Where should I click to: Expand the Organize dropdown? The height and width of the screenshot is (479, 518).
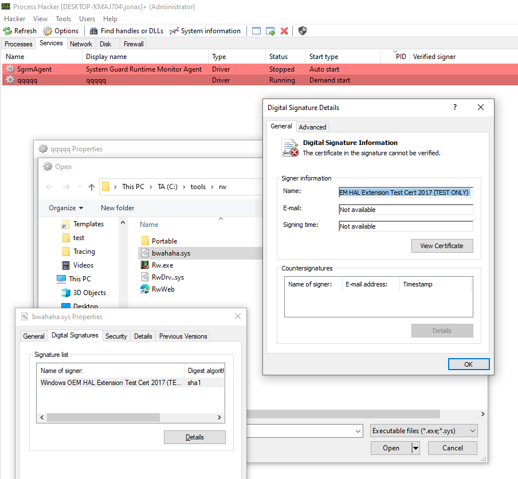pos(66,208)
